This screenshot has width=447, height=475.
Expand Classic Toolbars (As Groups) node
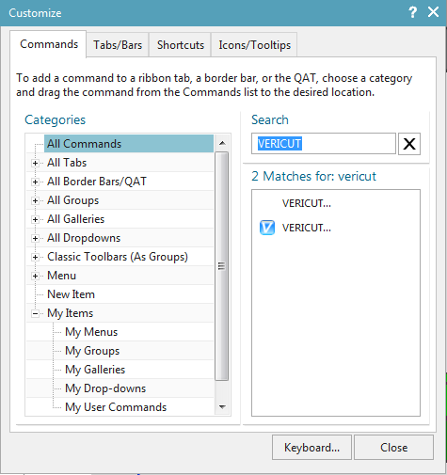click(x=35, y=257)
